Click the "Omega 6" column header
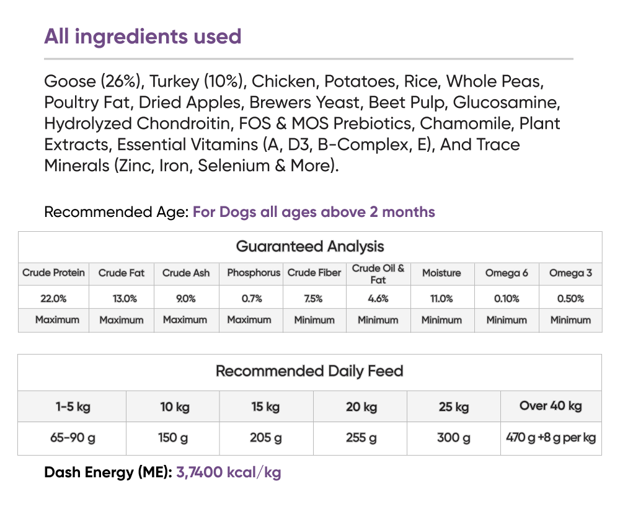Viewport: 620px width, 512px height. [506, 273]
